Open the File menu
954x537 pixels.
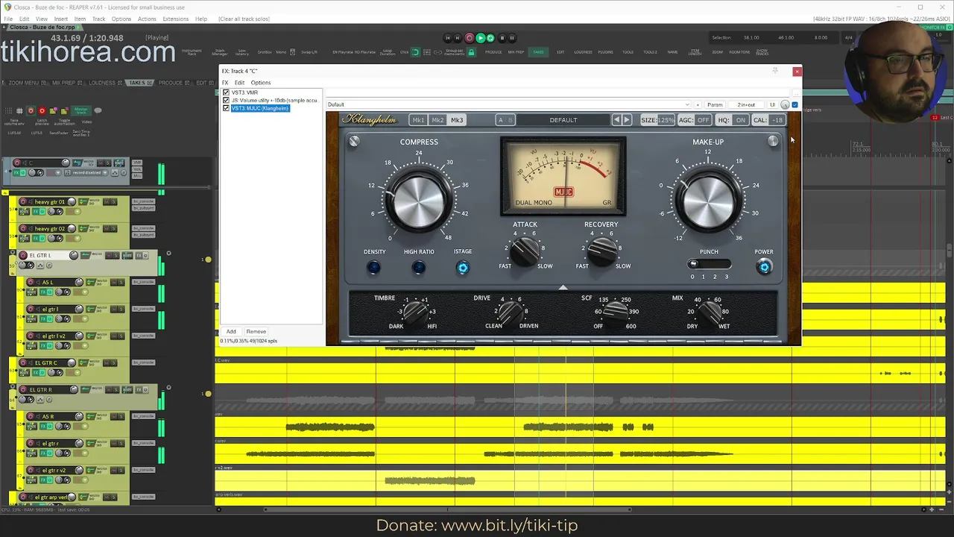click(x=8, y=19)
